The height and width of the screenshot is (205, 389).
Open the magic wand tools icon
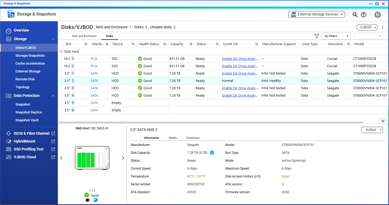(x=355, y=15)
